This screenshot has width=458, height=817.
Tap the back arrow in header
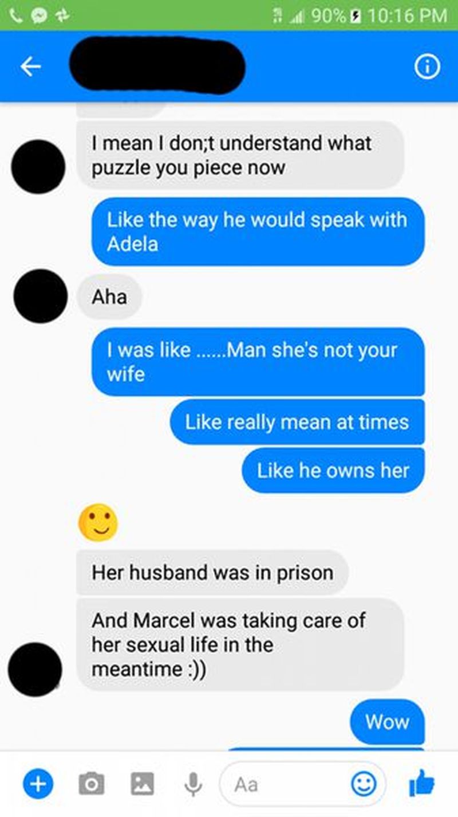(x=31, y=68)
